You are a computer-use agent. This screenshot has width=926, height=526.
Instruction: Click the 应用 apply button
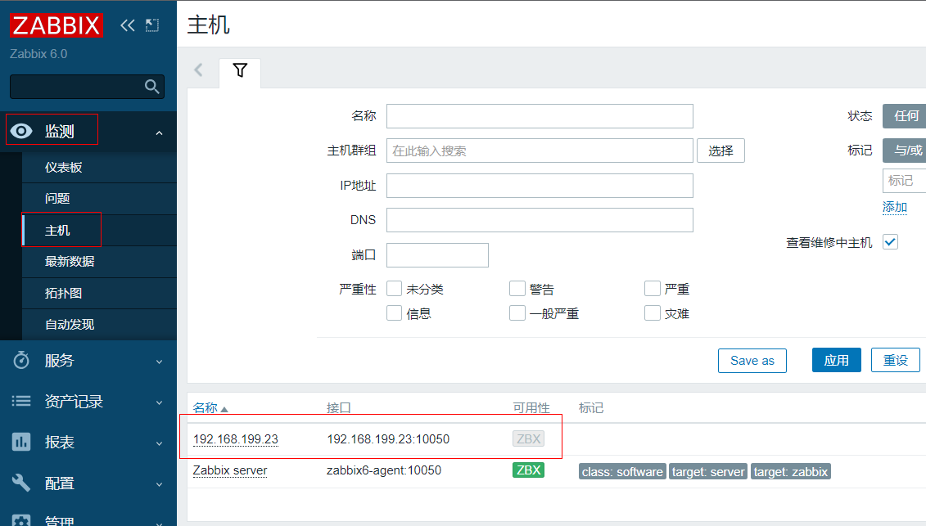(x=836, y=360)
